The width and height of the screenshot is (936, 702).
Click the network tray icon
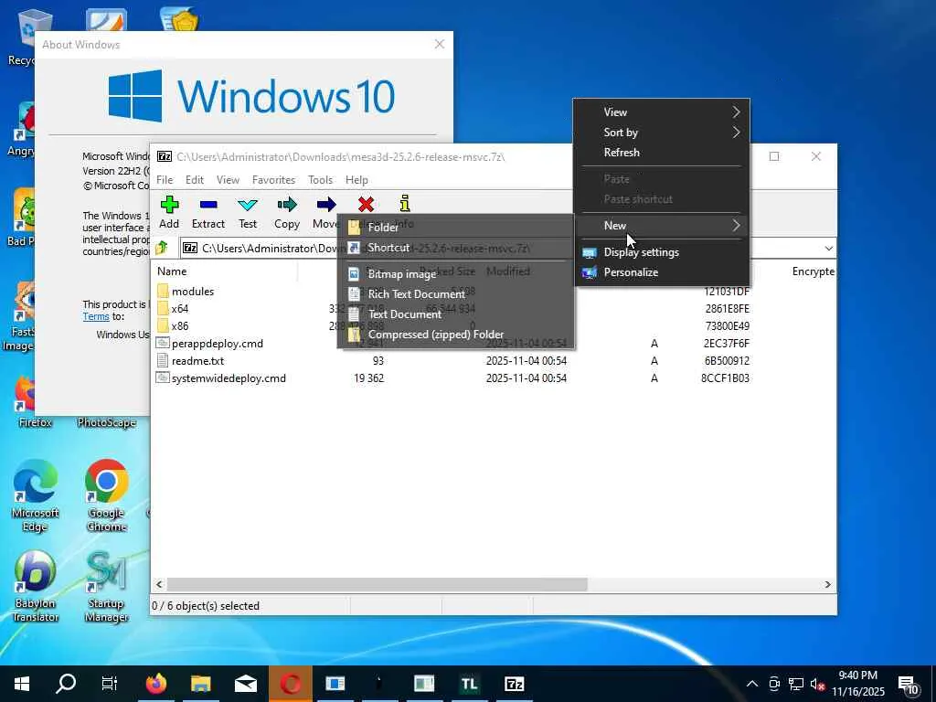[x=796, y=684]
